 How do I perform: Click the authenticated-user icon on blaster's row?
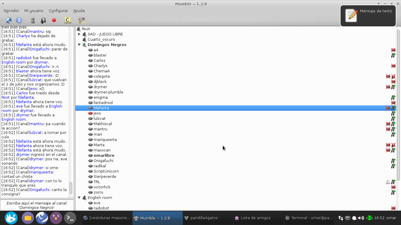click(393, 55)
